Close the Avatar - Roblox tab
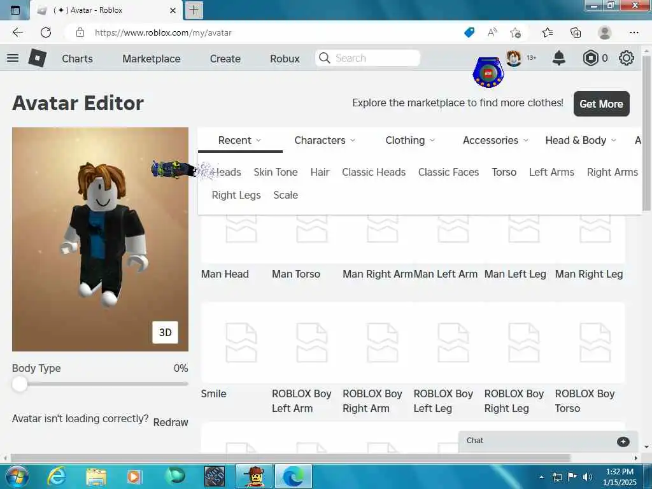 click(173, 10)
